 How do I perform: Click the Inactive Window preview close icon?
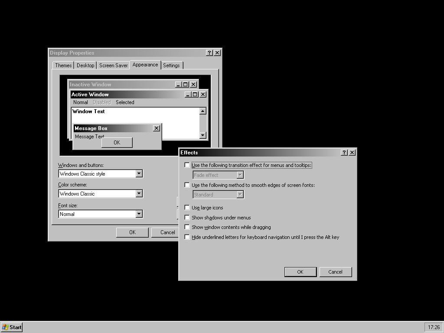(x=193, y=85)
